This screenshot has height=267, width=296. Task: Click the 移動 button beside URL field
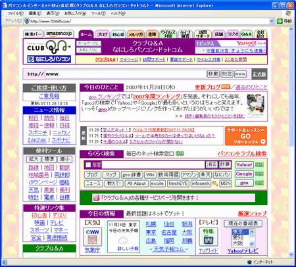point(213,74)
